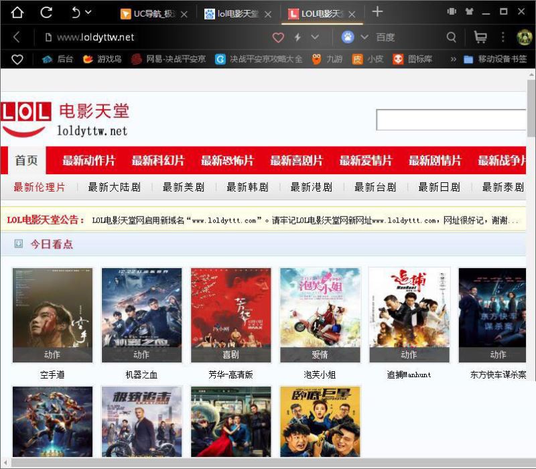Open the 卧底巨星 movie poster
Screen dimensions: 536x469
click(x=320, y=421)
